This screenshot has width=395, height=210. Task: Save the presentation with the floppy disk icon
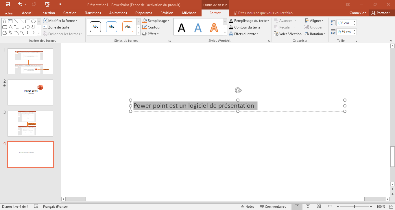pos(8,4)
